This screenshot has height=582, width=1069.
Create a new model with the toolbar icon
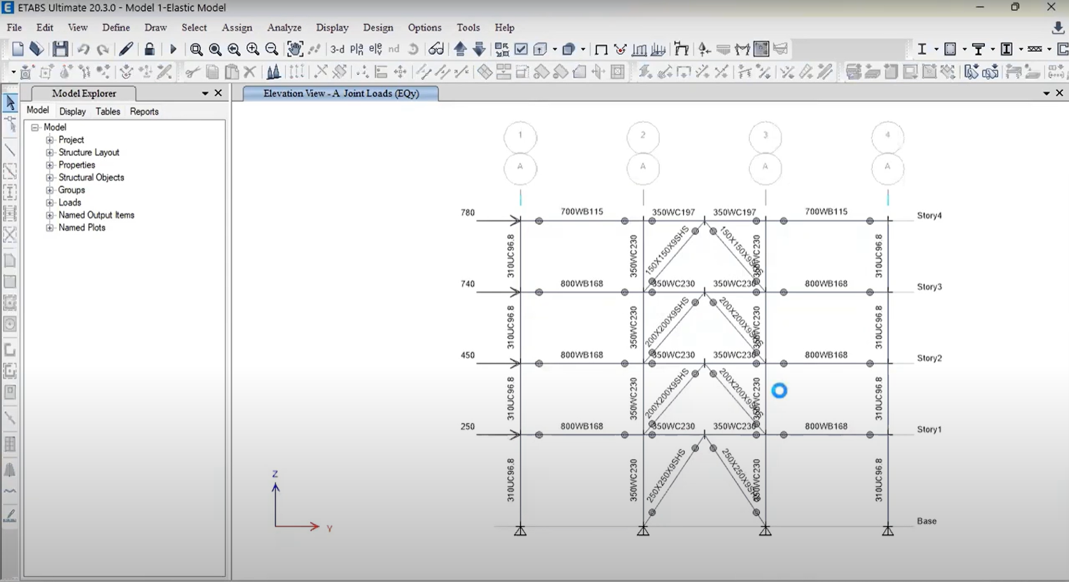point(18,49)
